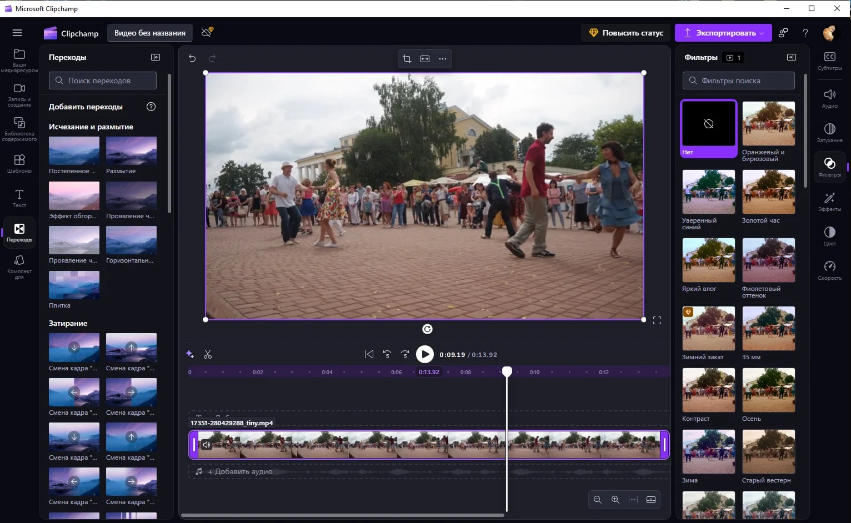The width and height of the screenshot is (851, 523).
Task: Select Горизонтальн... transition thumbnail
Action: [131, 240]
